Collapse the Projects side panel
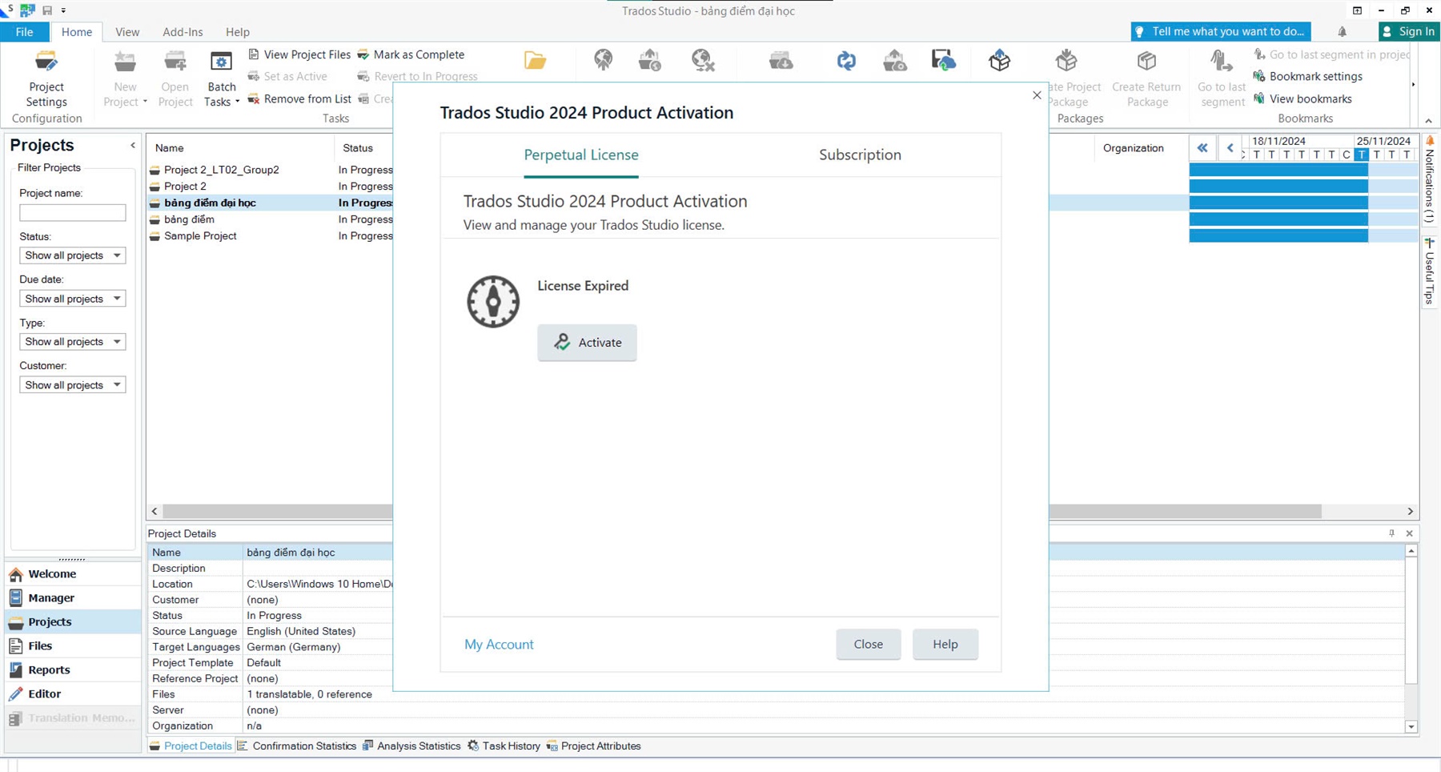This screenshot has height=772, width=1441. point(133,145)
